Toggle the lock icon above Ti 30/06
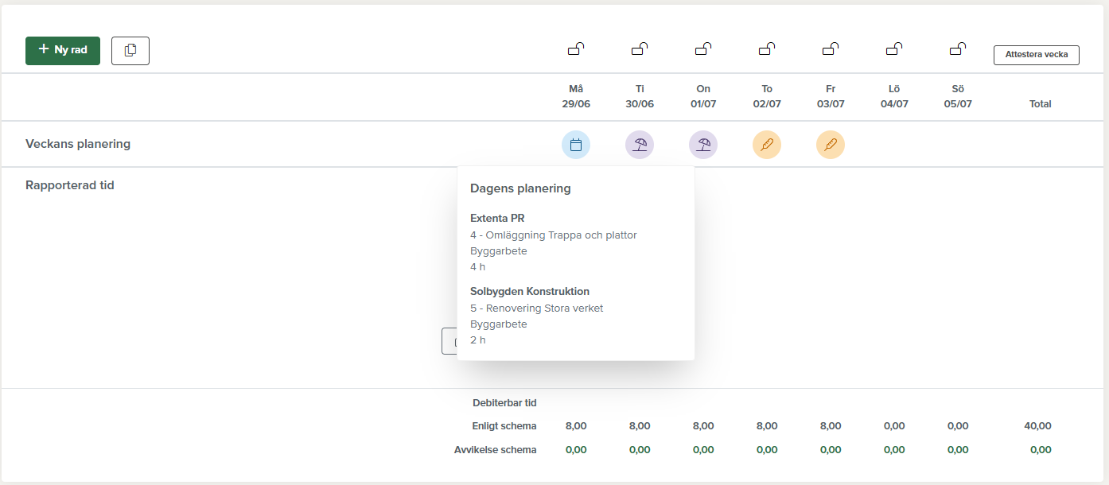The image size is (1109, 485). click(x=640, y=48)
